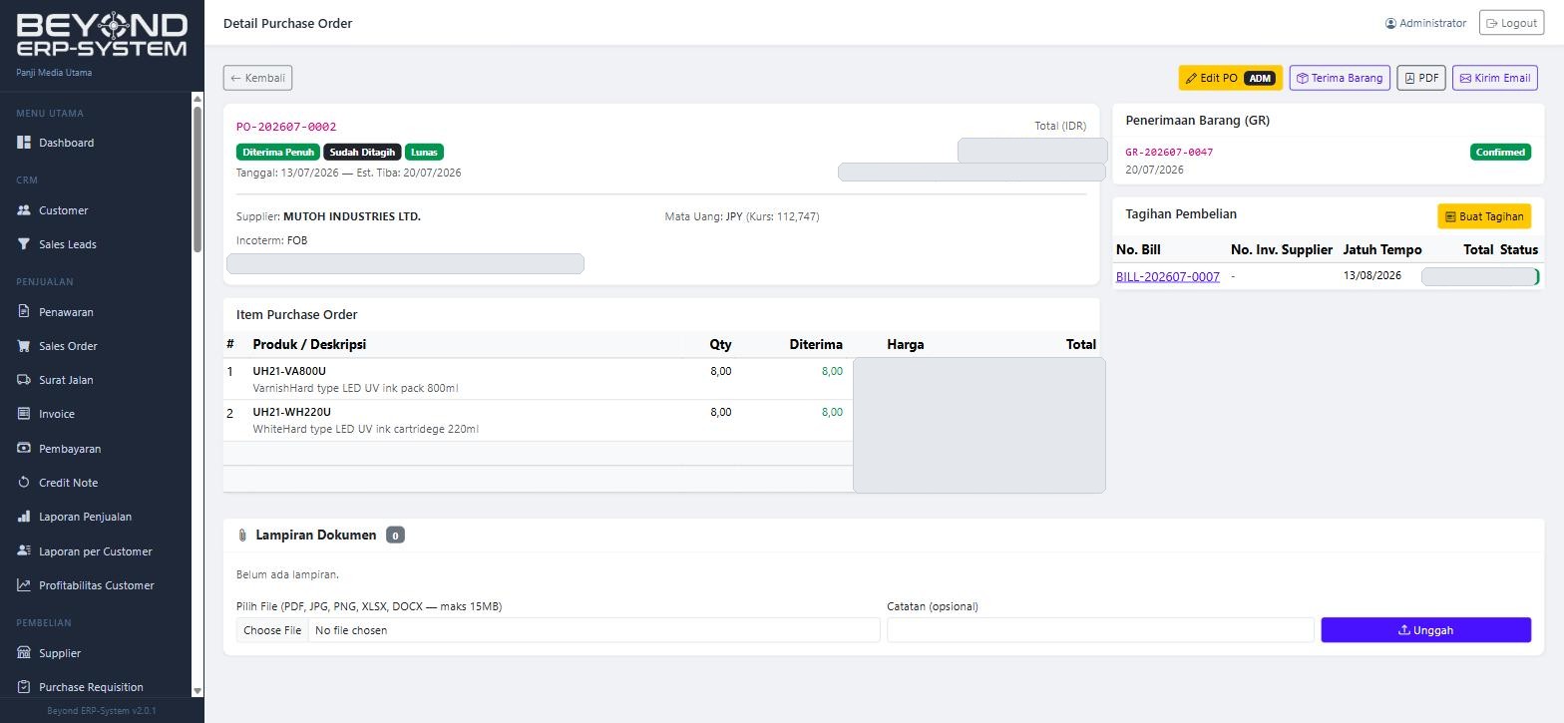This screenshot has width=1564, height=723.
Task: Click the Diterima column header
Action: coord(816,344)
